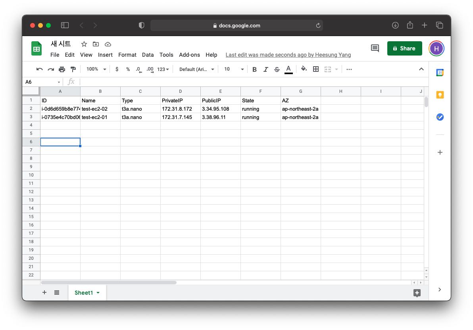Open the text color picker
Screen dimensions: 473x330
[x=288, y=69]
